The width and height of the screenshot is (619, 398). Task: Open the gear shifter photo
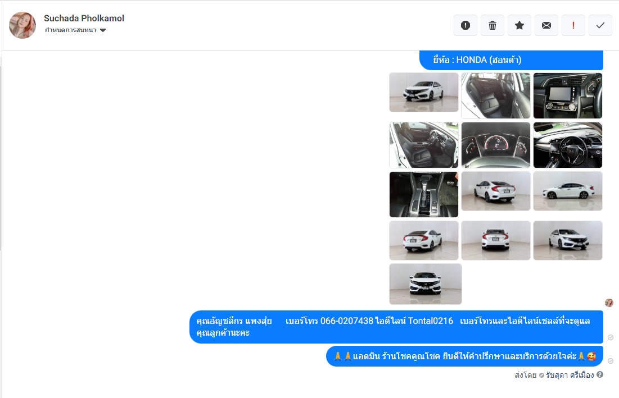(423, 194)
